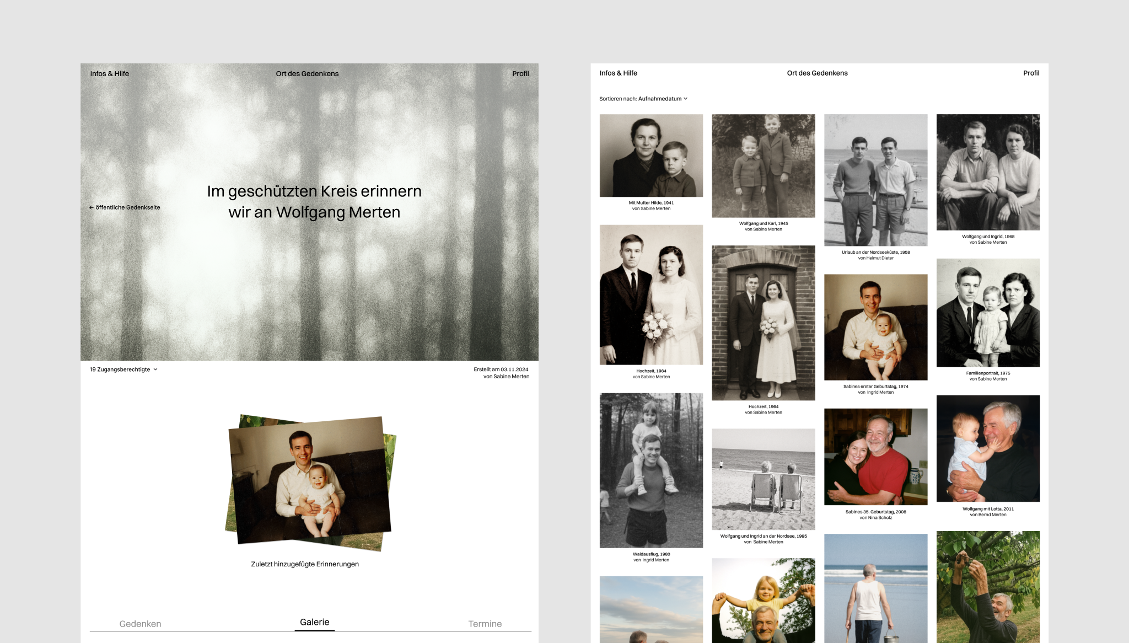Click Ort des Gedenkens on the gallery page
The image size is (1129, 643).
point(816,73)
